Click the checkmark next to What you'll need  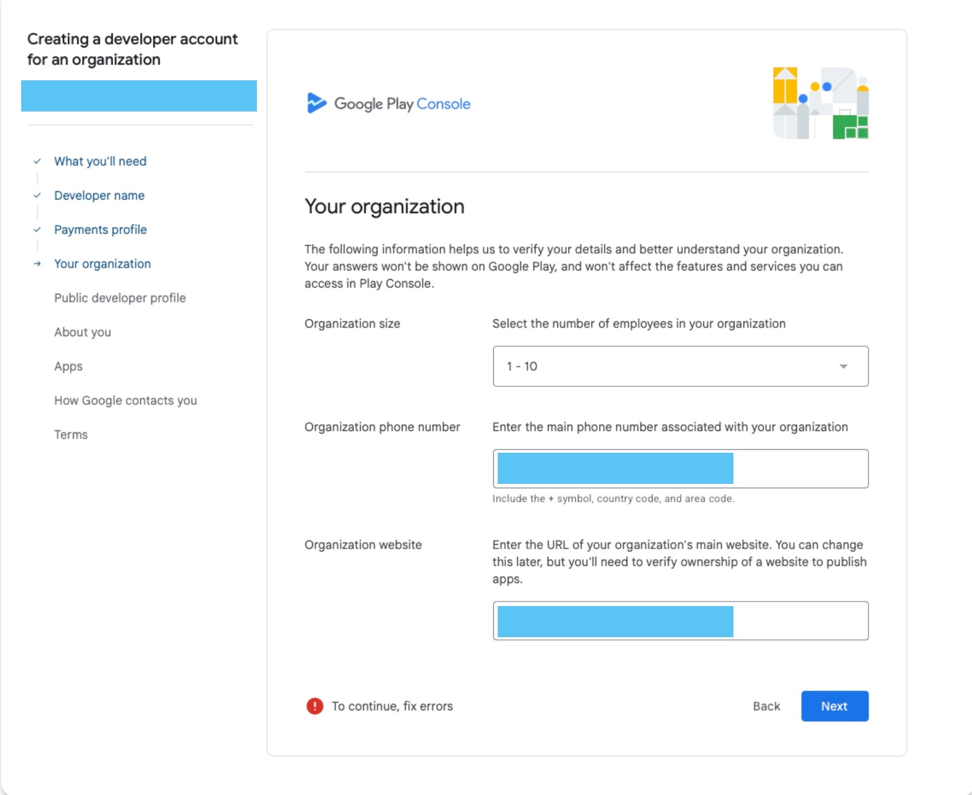(x=37, y=161)
